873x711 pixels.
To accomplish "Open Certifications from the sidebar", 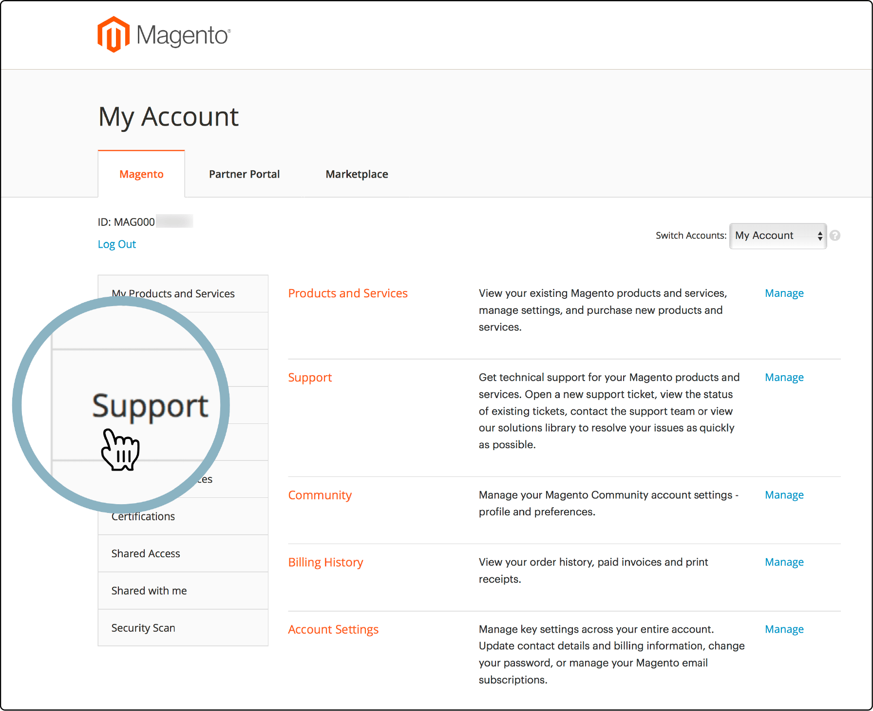I will click(143, 516).
